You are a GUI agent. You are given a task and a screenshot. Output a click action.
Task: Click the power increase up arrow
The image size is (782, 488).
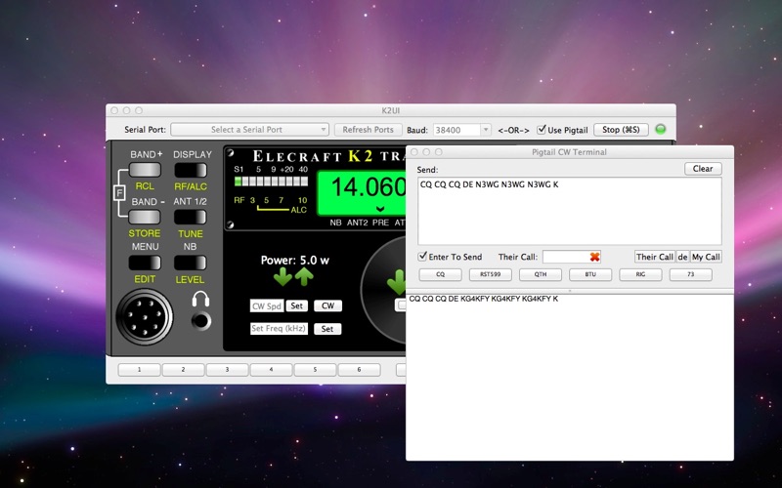[304, 276]
